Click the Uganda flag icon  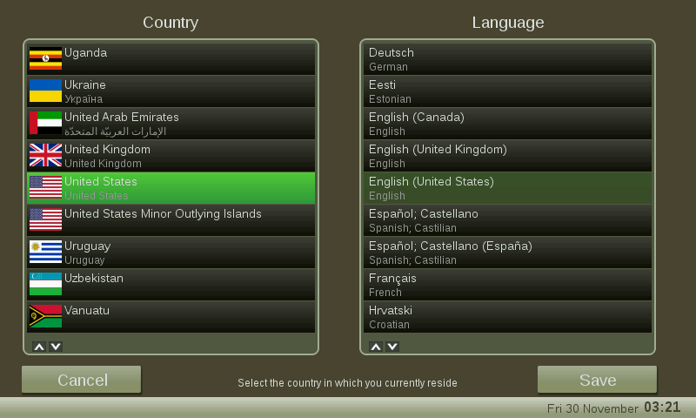45,58
